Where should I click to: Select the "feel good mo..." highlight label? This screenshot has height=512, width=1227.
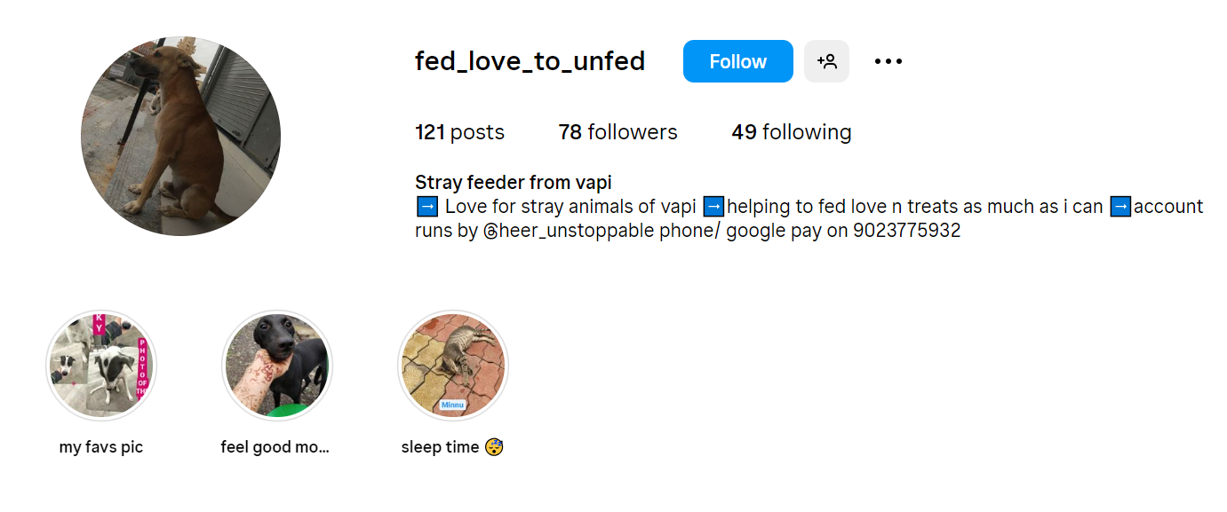click(x=275, y=447)
